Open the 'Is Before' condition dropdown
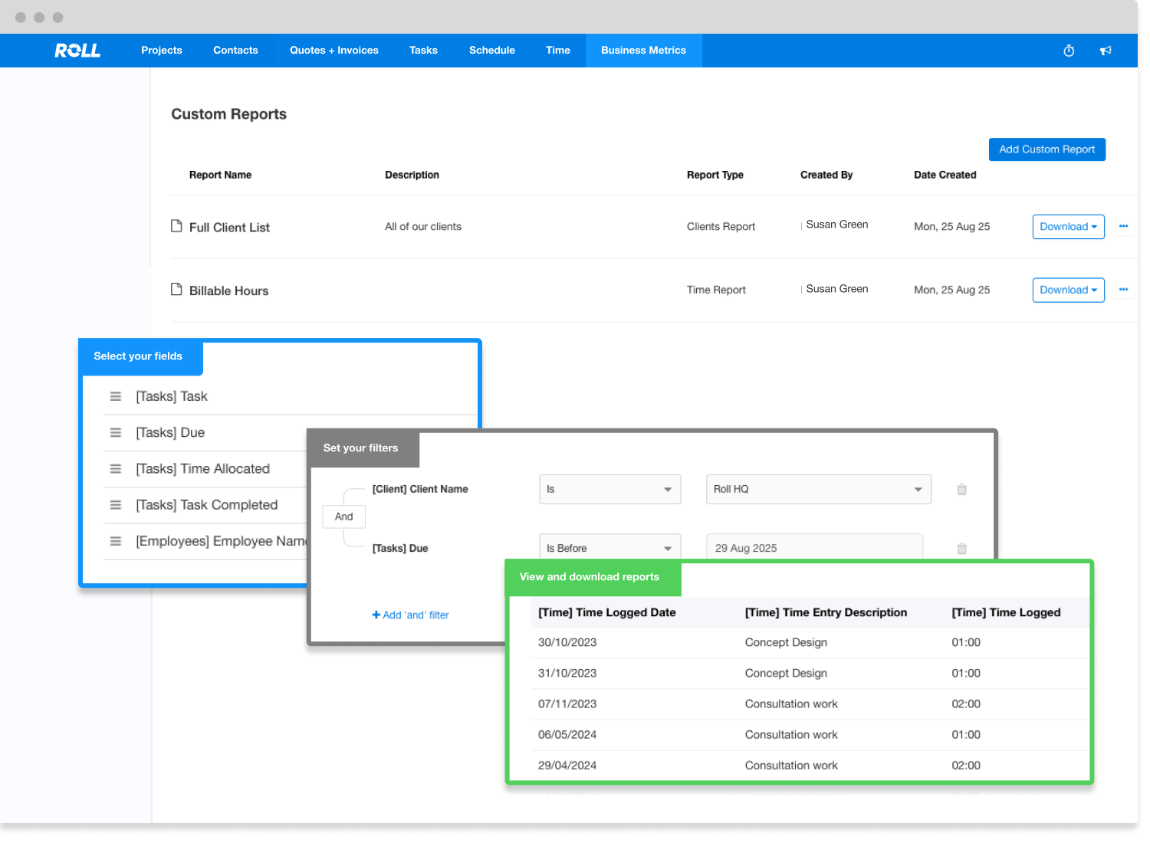Image resolution: width=1150 pixels, height=843 pixels. pyautogui.click(x=609, y=549)
